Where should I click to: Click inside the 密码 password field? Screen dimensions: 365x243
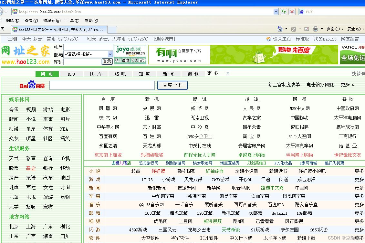tap(82, 61)
